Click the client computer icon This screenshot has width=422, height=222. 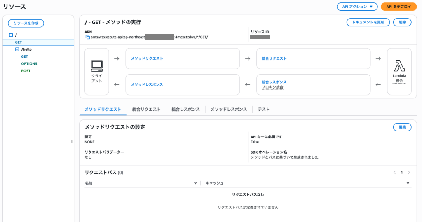96,65
